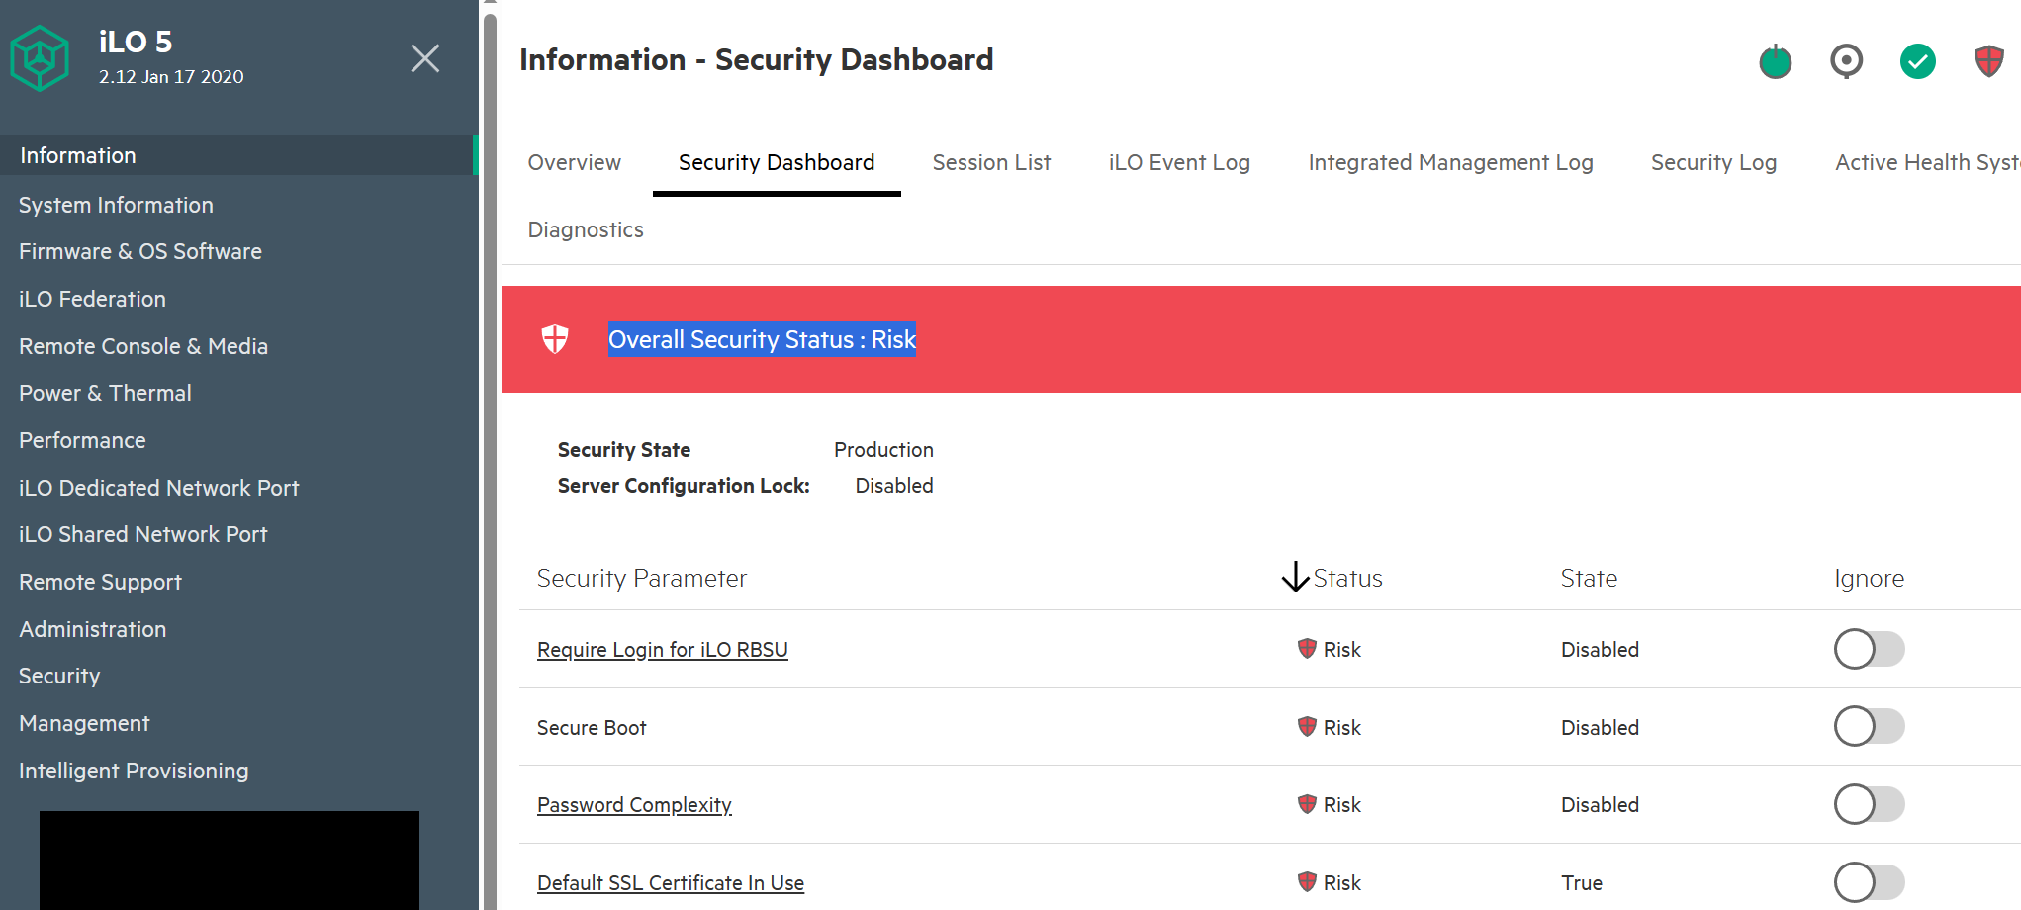Click the Secure Boot risk shield icon
This screenshot has height=910, width=2021.
pyautogui.click(x=1307, y=727)
